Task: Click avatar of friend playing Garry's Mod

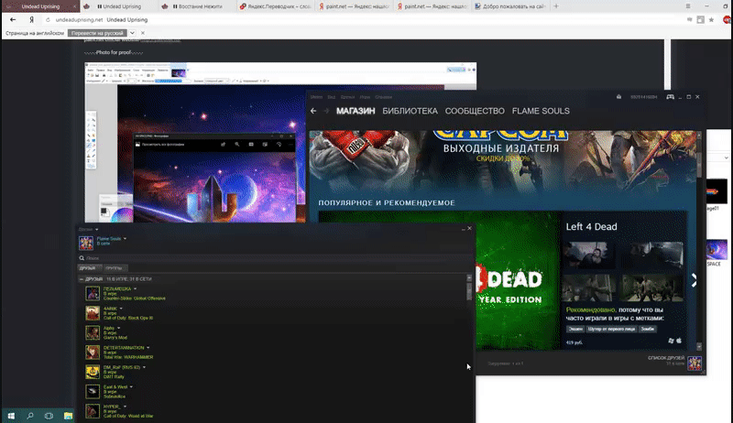Action: [93, 332]
